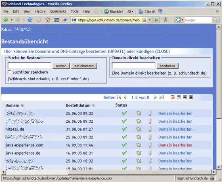Jump to first page of results icon

coord(119,97)
